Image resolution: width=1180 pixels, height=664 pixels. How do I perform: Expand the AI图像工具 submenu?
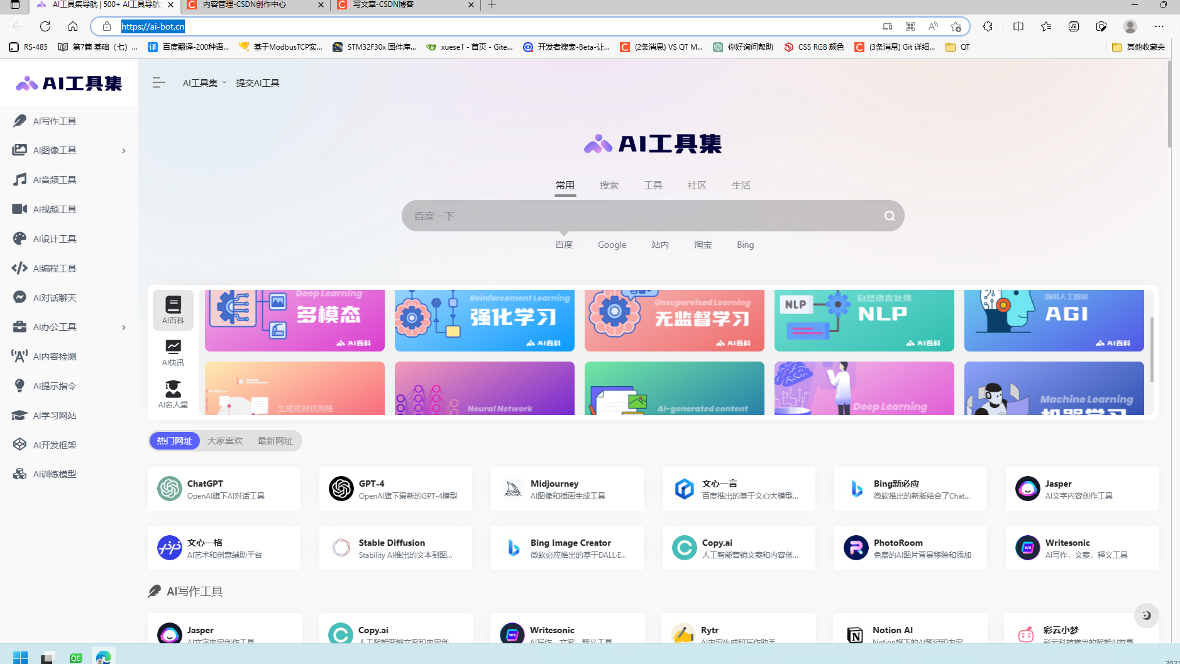pyautogui.click(x=123, y=150)
